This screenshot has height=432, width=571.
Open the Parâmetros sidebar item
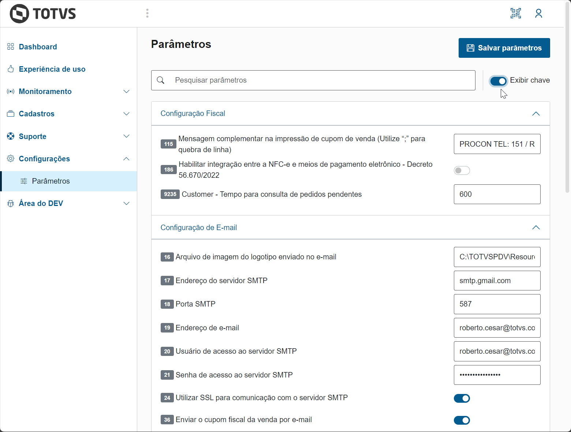click(51, 181)
